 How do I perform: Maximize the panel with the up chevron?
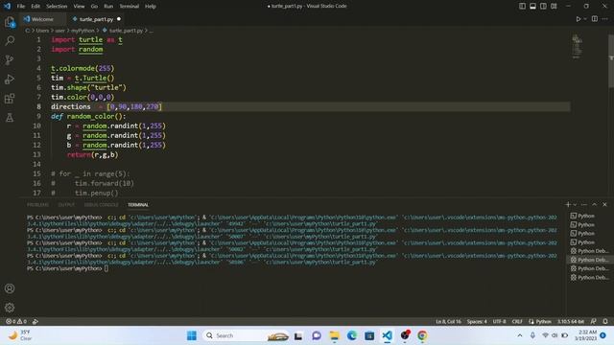(x=594, y=204)
